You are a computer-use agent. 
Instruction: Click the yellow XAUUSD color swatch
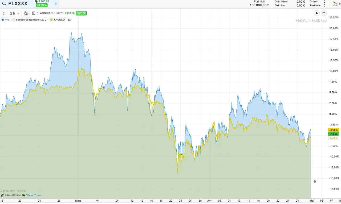point(51,20)
